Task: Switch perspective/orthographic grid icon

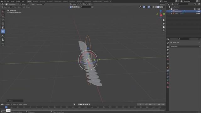Action: point(164,30)
